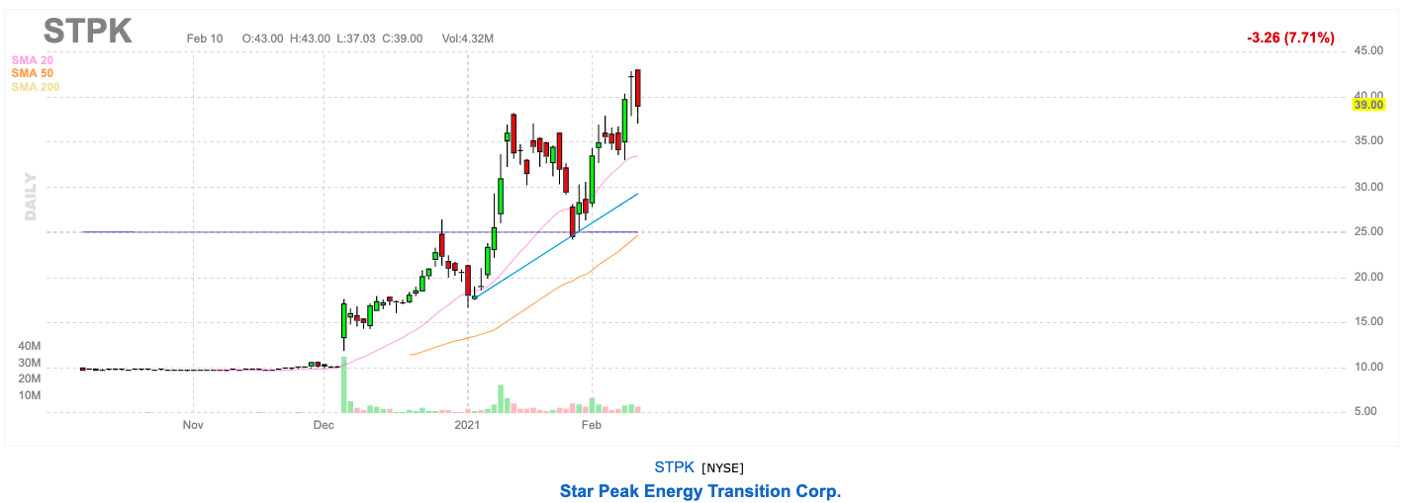Open Star Peak Energy Transition Corp. link
1403x503 pixels.
pyautogui.click(x=701, y=491)
